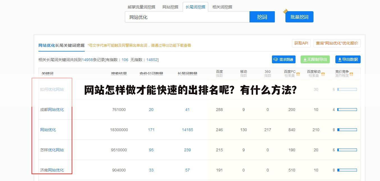This screenshot has height=181, width=380.
Task: Open the 网站挖掘 tab
Action: tap(170, 7)
